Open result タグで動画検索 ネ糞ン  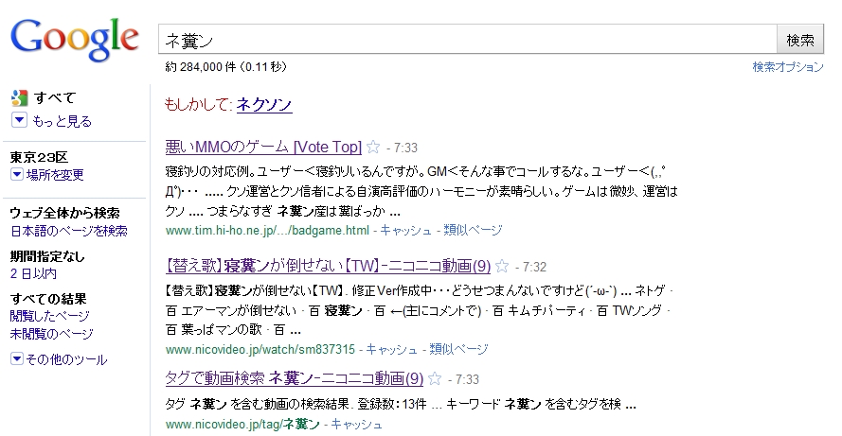[295, 378]
